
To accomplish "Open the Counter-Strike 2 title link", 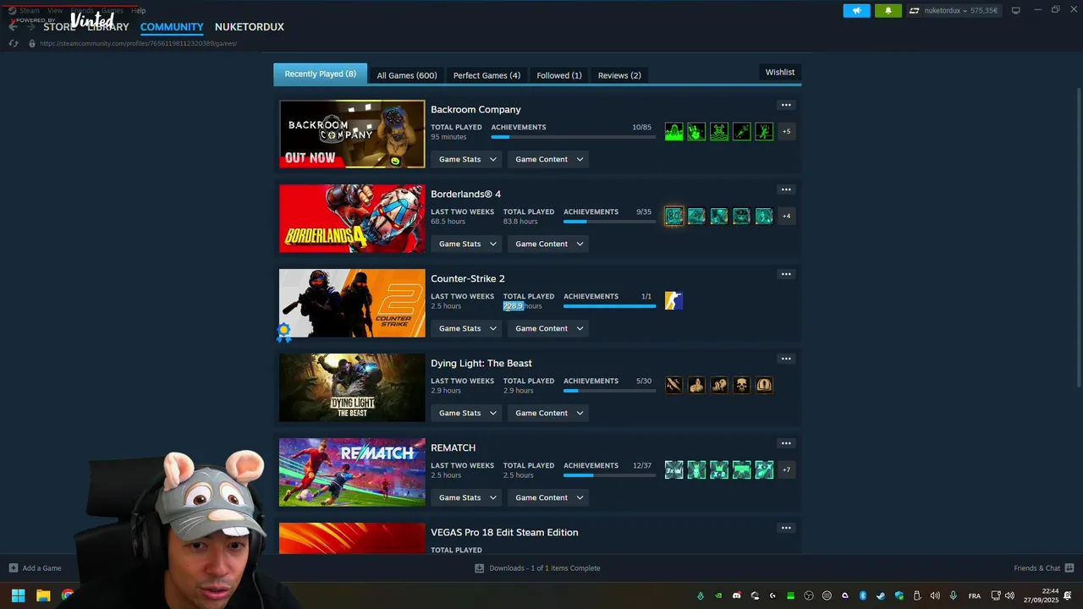I will tap(468, 278).
